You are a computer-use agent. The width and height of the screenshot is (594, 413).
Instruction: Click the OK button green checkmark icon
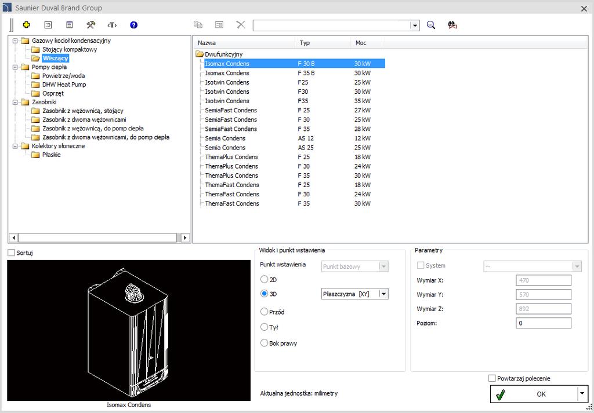tap(501, 394)
